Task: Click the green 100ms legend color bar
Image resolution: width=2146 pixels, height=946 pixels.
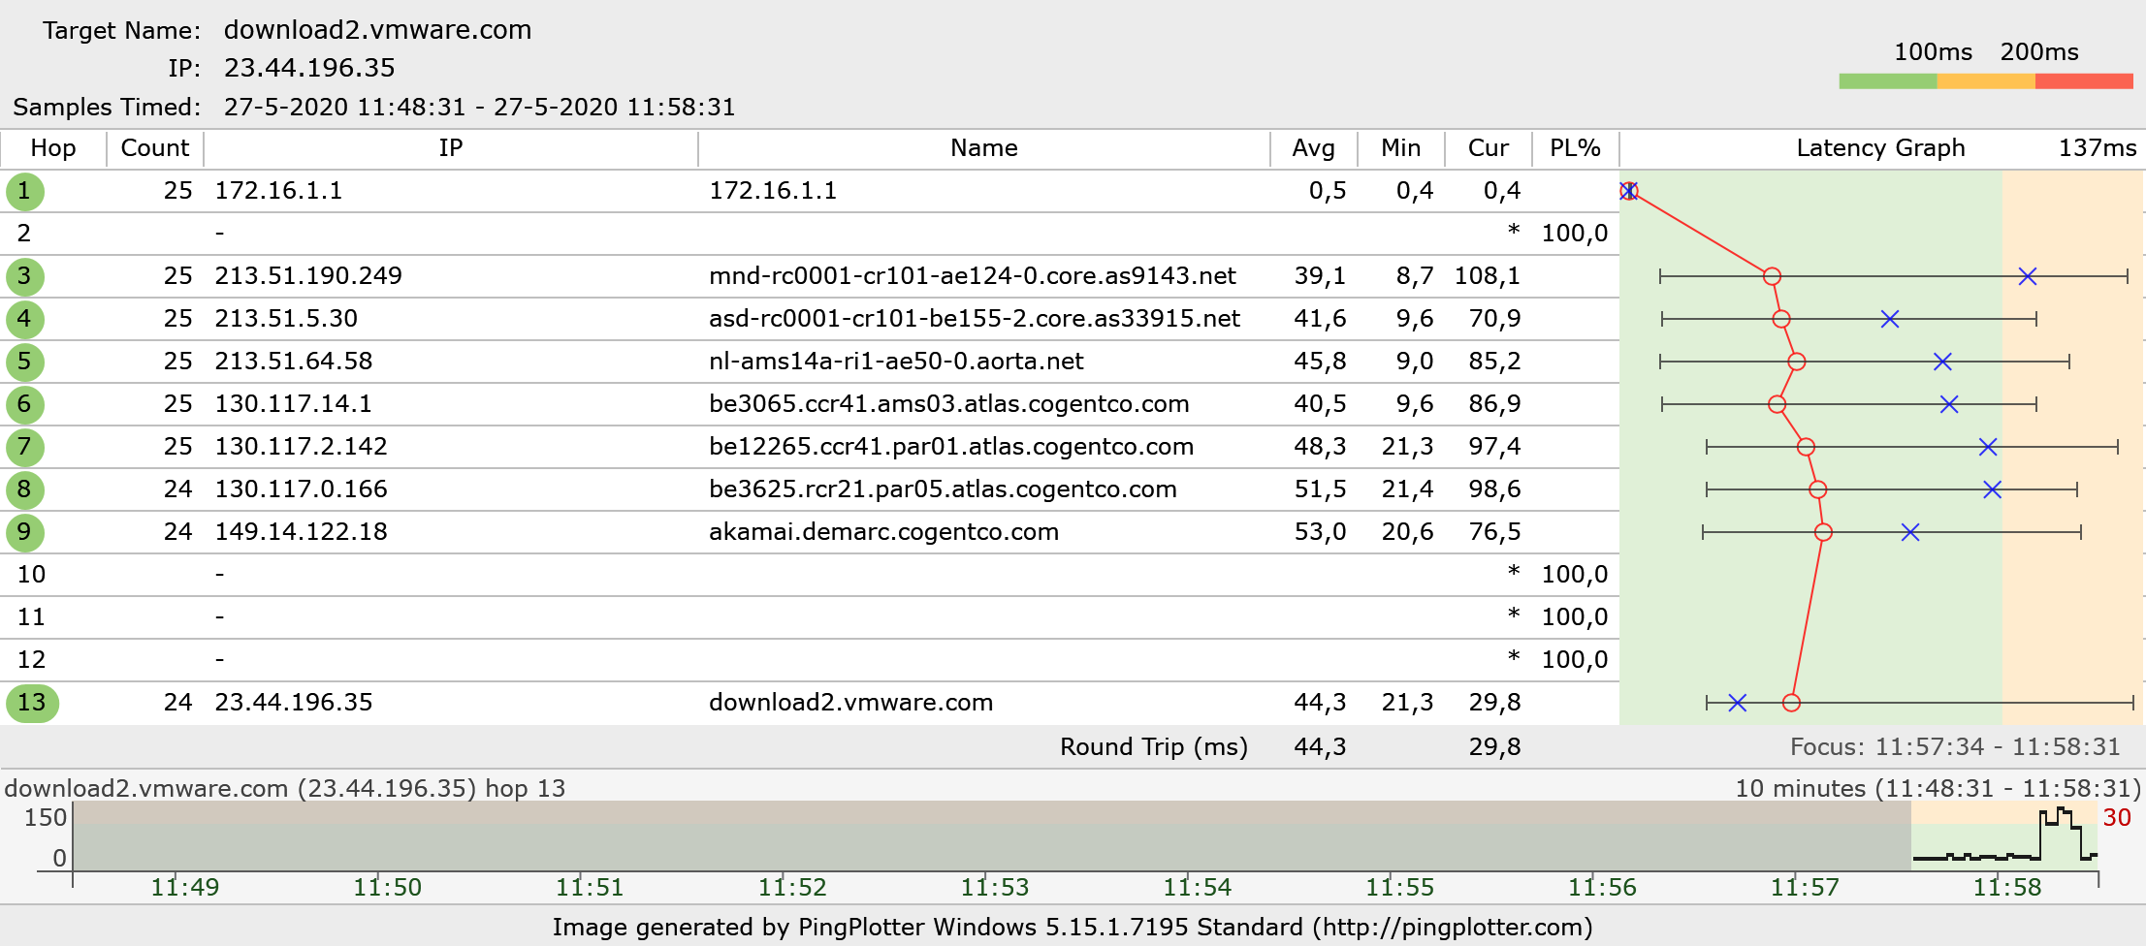Action: coord(1887,81)
